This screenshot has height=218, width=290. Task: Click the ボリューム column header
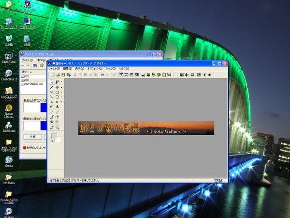coord(33,72)
